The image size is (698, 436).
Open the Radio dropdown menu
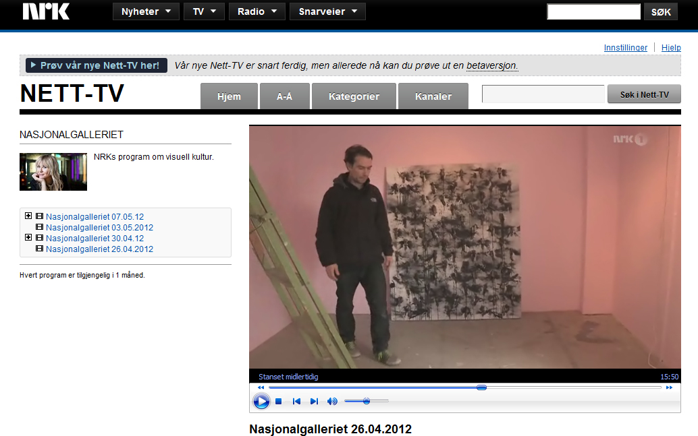tap(257, 11)
